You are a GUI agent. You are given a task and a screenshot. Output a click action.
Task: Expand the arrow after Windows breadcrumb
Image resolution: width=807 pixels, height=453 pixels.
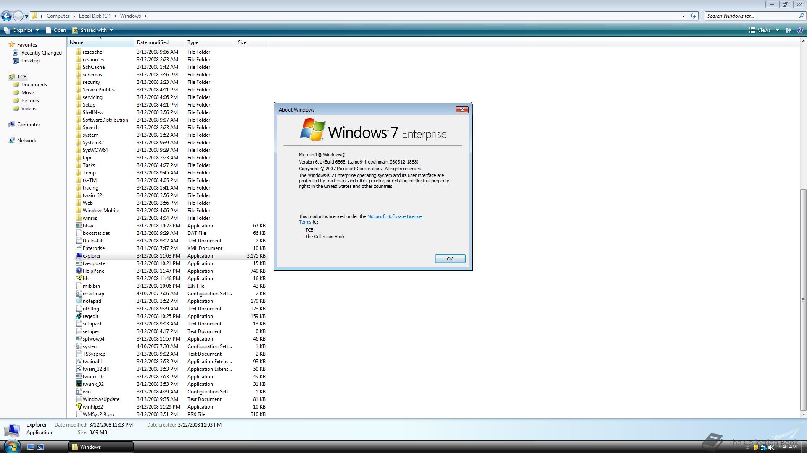(x=146, y=16)
